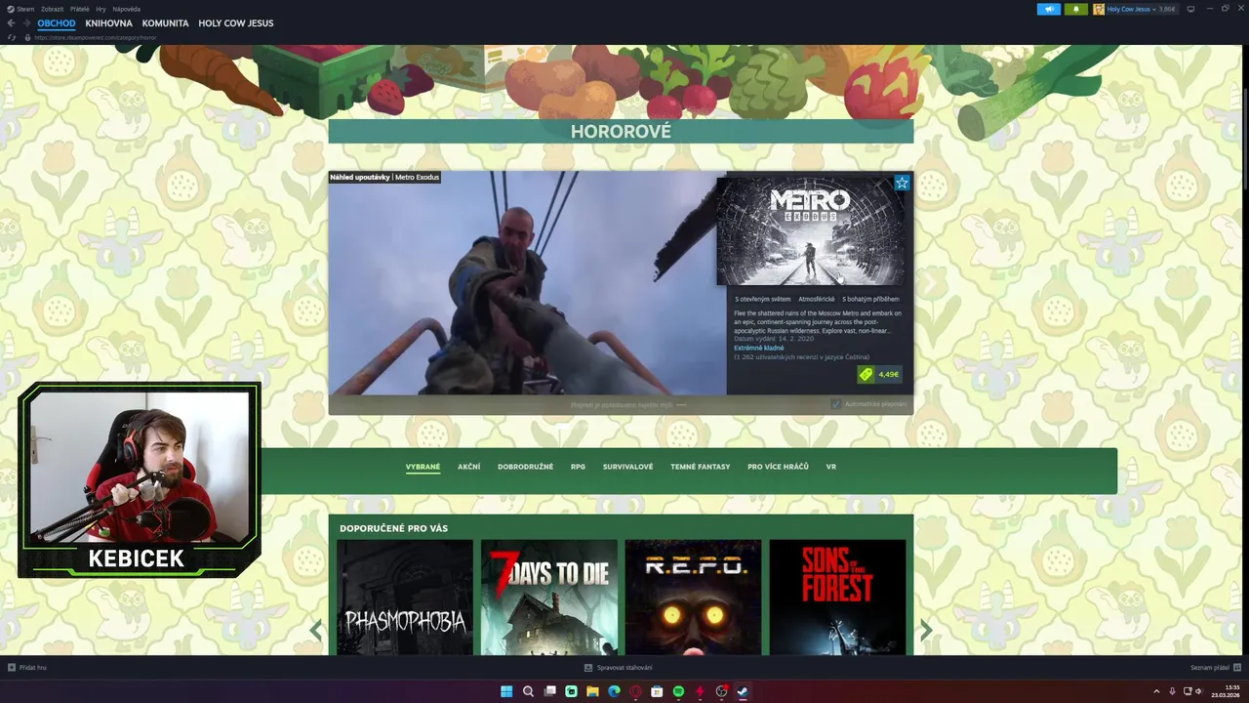Viewport: 1249px width, 703px height.
Task: Open the Hry menu
Action: [101, 9]
